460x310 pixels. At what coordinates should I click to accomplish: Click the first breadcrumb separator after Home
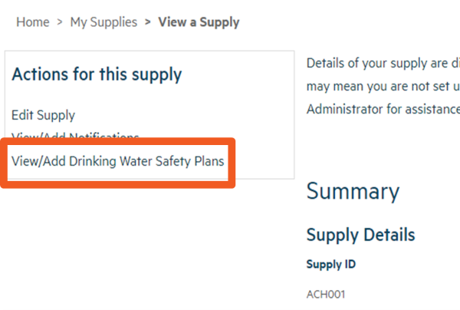click(59, 22)
